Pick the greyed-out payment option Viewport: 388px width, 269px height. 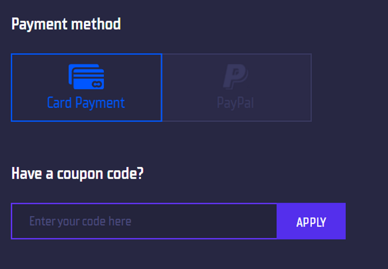[236, 88]
